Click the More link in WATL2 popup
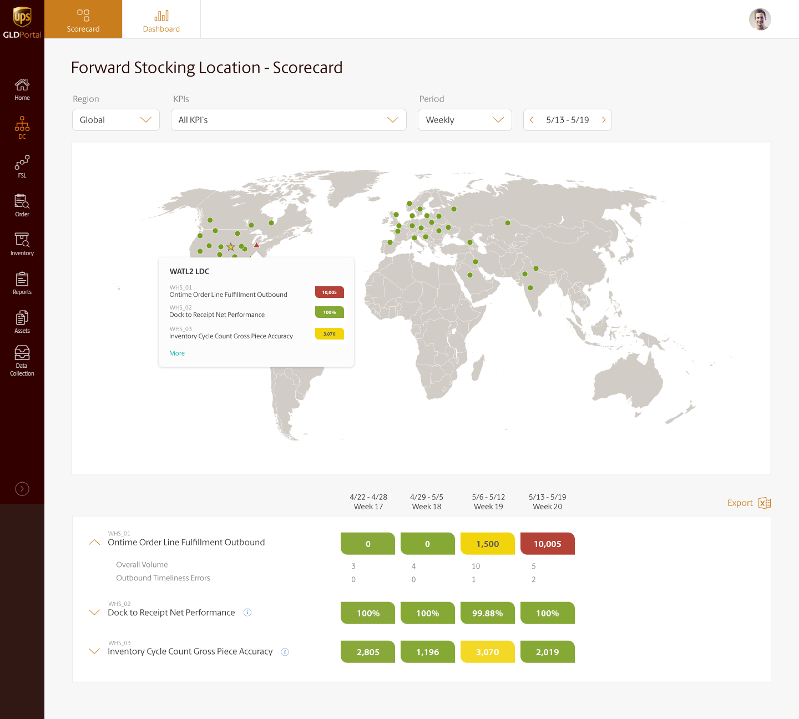Viewport: 799px width, 719px height. (177, 353)
